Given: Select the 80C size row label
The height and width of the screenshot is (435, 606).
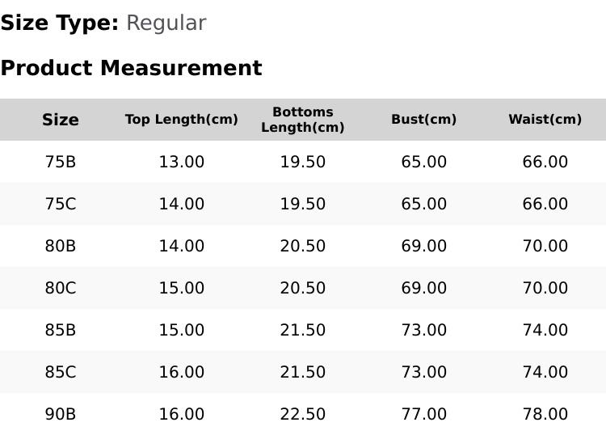Looking at the screenshot, I should pyautogui.click(x=61, y=288).
